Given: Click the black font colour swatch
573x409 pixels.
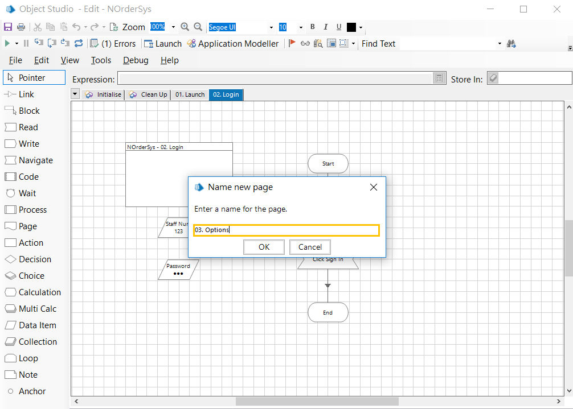Looking at the screenshot, I should [351, 27].
